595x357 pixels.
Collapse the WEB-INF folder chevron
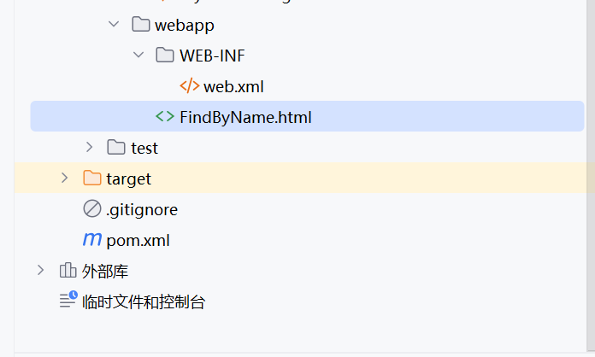tap(138, 56)
